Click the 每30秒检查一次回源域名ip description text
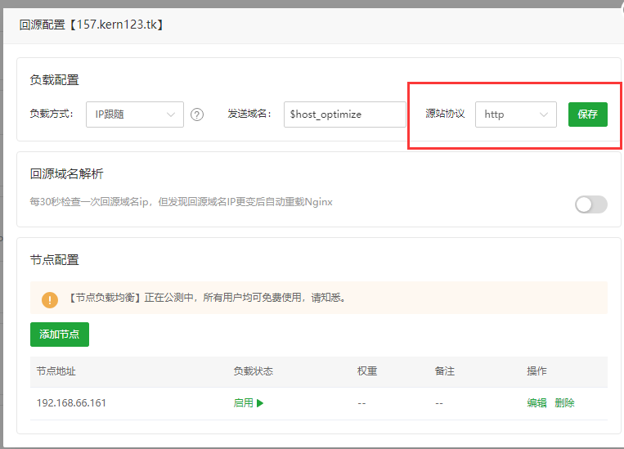624x449 pixels. point(181,202)
